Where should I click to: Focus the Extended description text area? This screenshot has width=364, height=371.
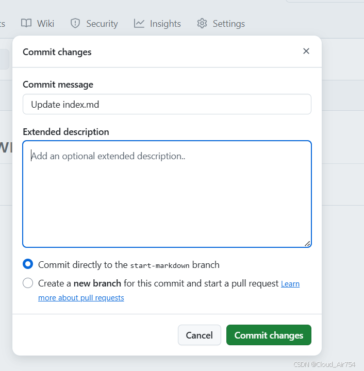[x=167, y=194]
